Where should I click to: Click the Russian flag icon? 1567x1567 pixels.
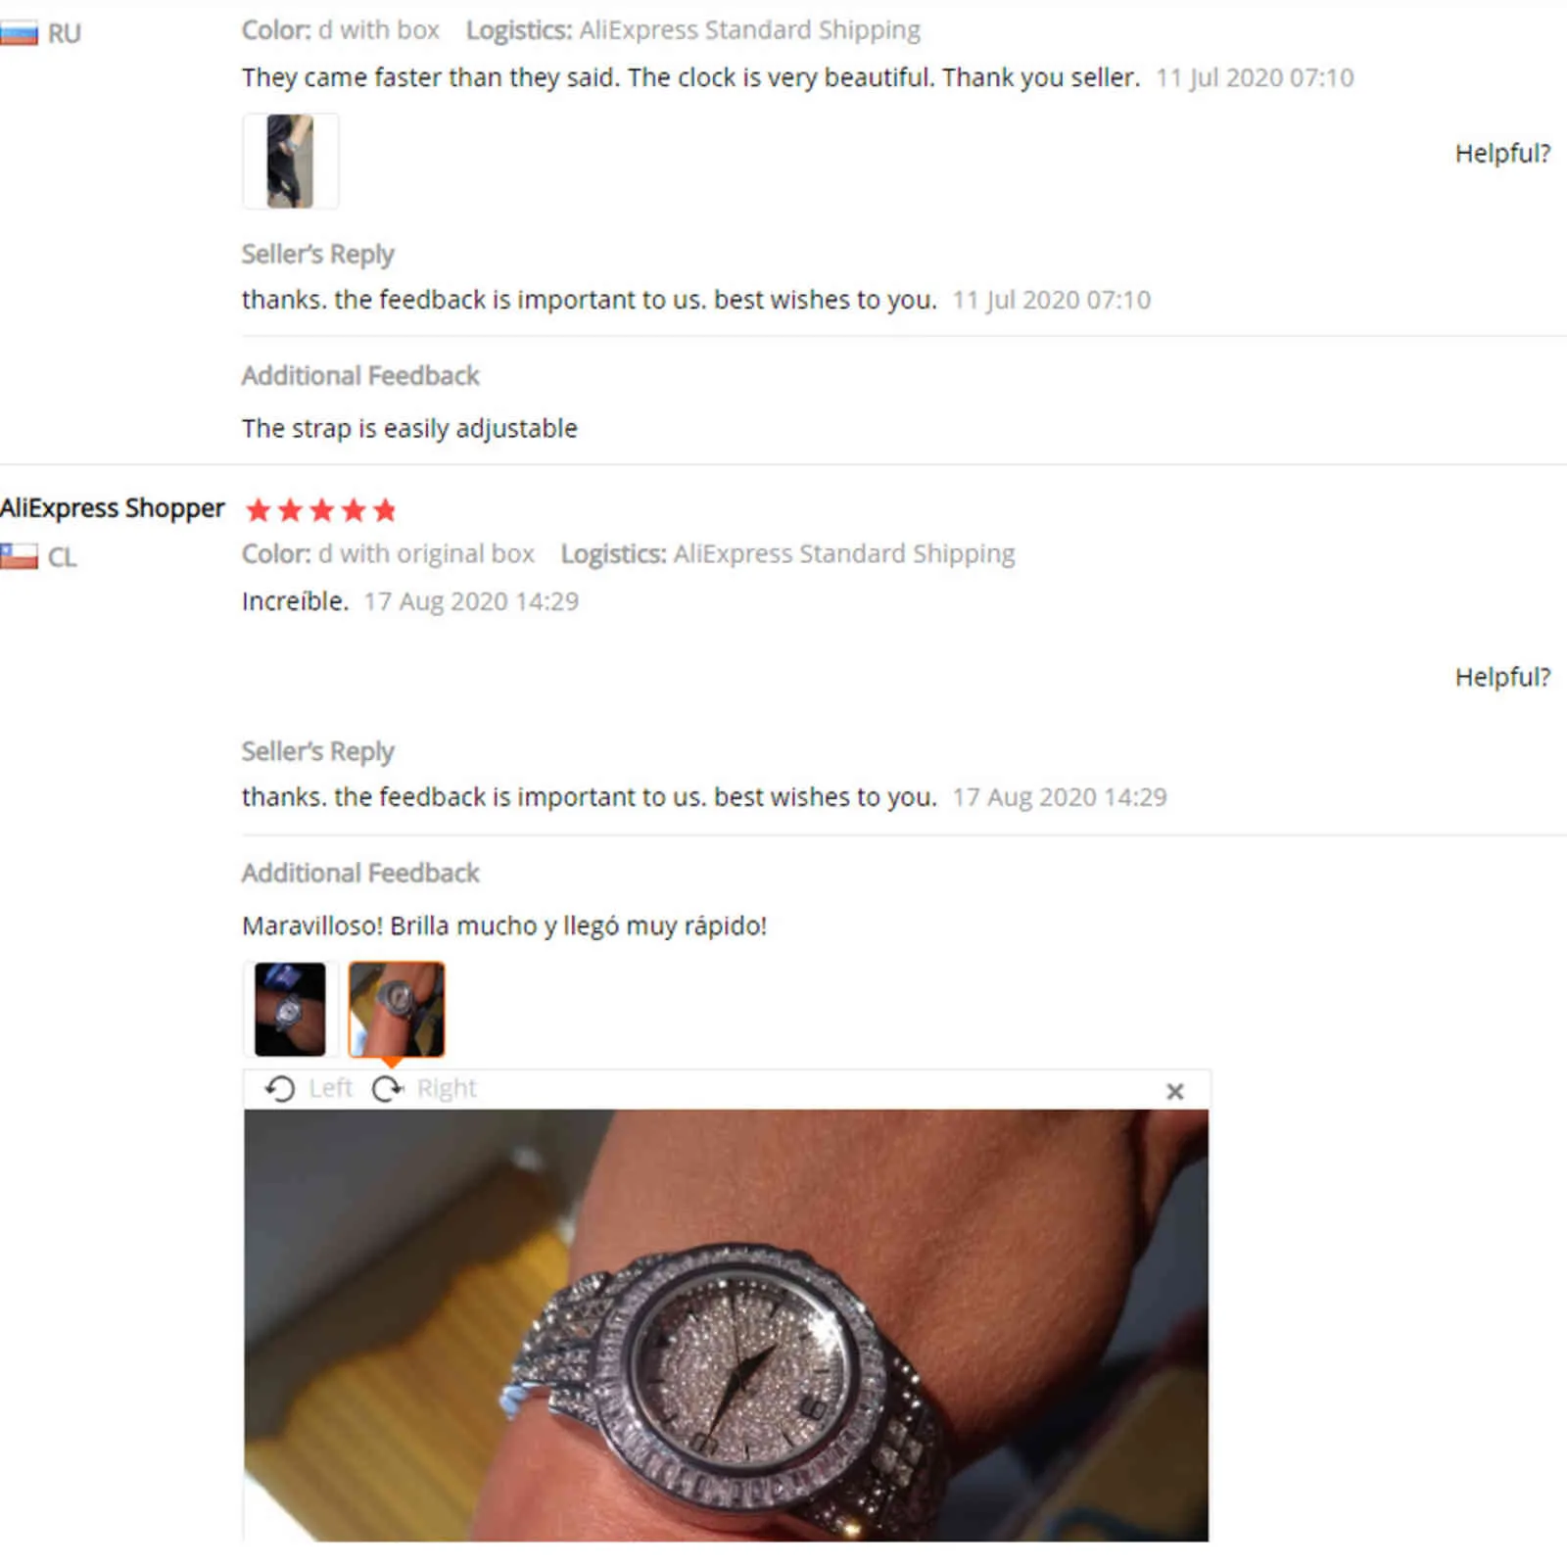coord(19,34)
